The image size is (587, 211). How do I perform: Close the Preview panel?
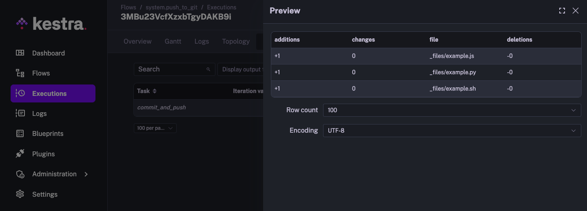(576, 11)
